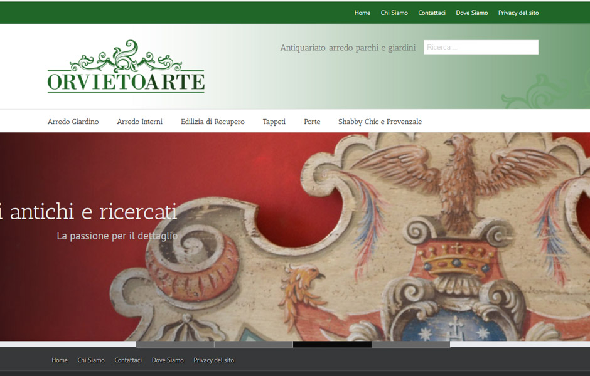Open Dove Siamo in the dark footer bar

(168, 360)
